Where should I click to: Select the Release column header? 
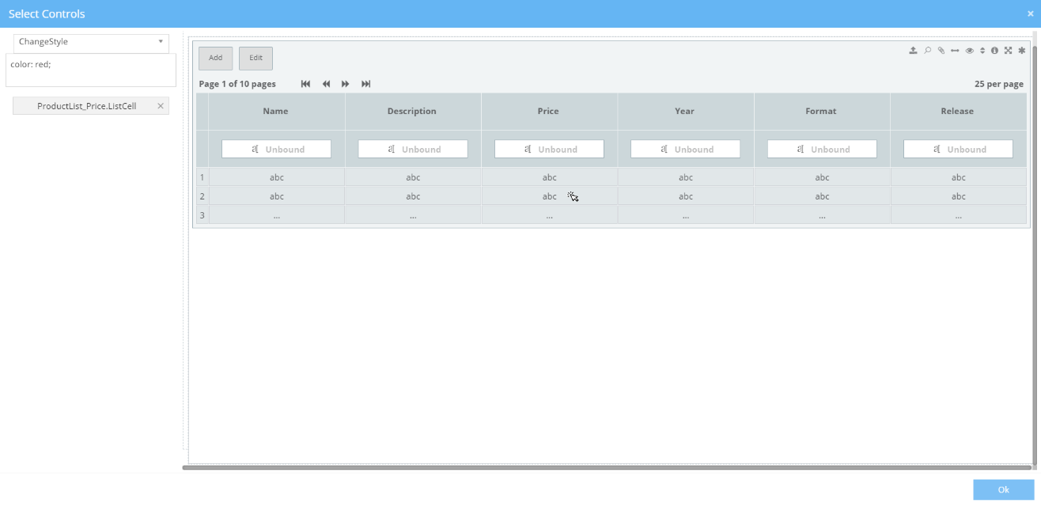[x=957, y=112]
